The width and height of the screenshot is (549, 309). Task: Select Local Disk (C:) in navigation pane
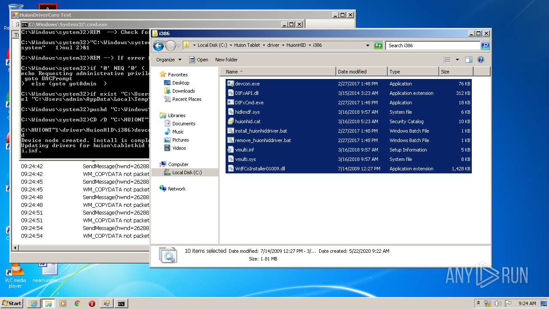click(x=187, y=173)
